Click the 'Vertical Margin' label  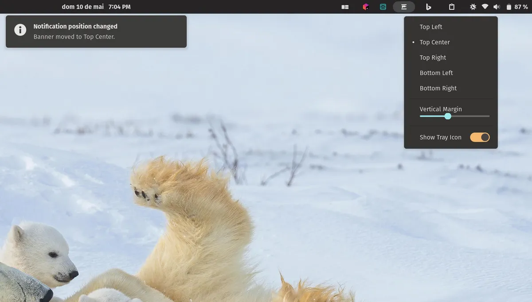[441, 109]
